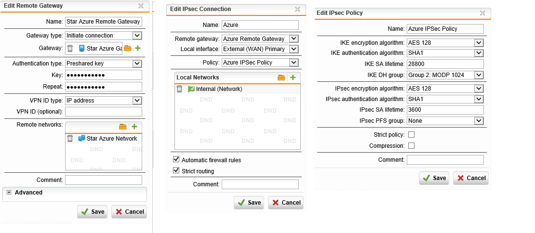This screenshot has height=233, width=535.
Task: Click green plus next to Gateway field
Action: (138, 48)
